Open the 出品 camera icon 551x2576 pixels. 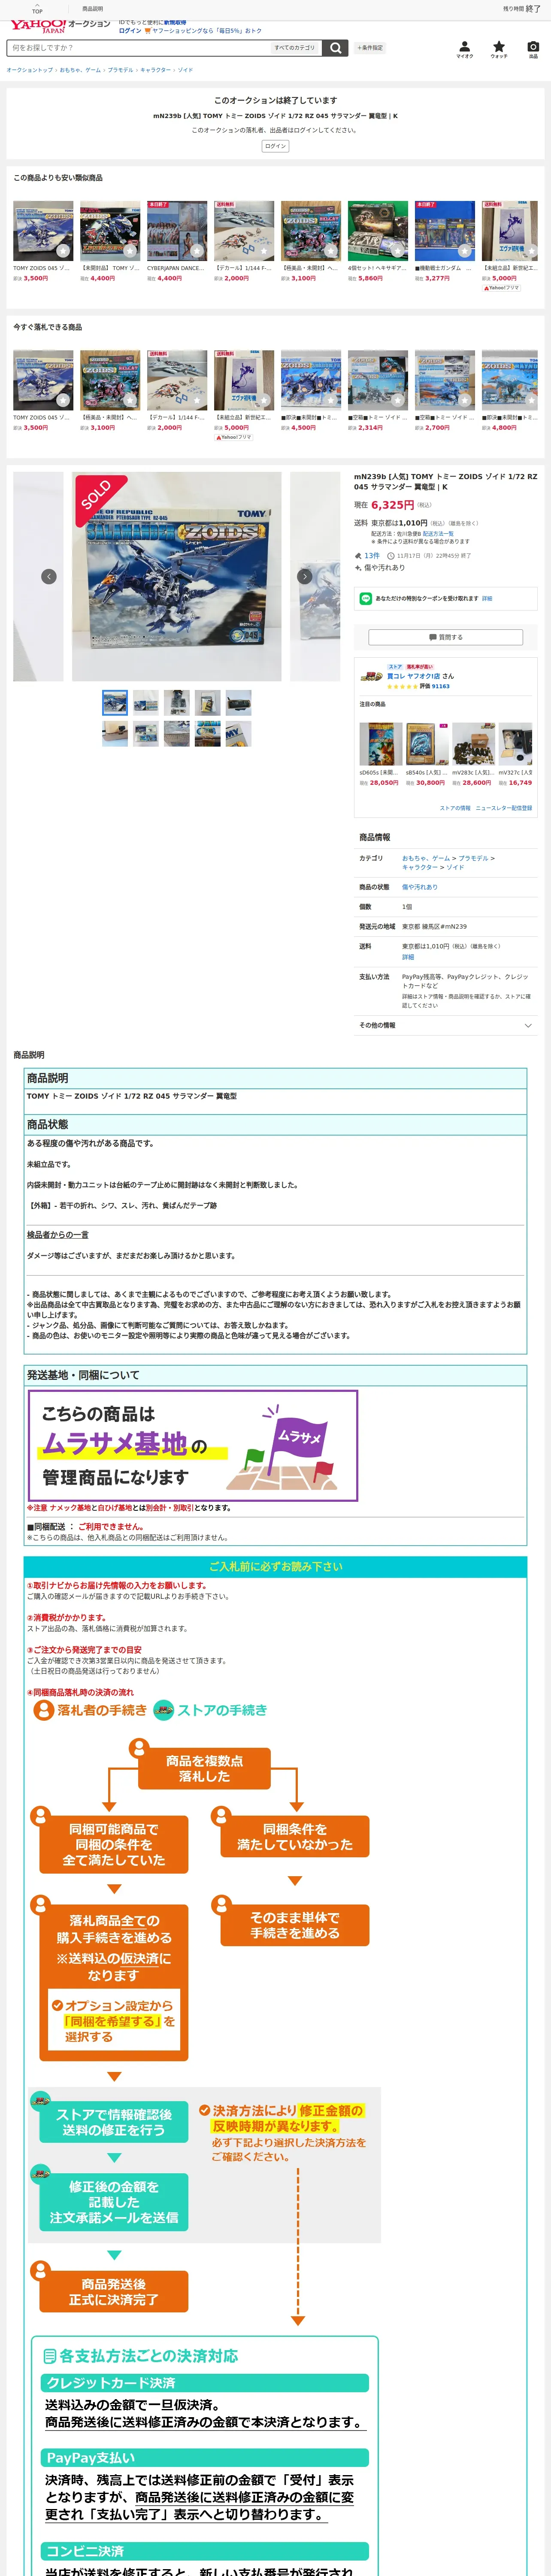coord(533,49)
